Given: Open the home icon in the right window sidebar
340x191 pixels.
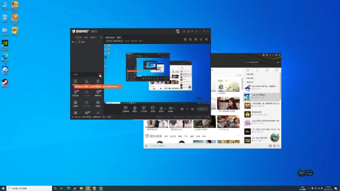Looking at the screenshot, I should pos(248,70).
